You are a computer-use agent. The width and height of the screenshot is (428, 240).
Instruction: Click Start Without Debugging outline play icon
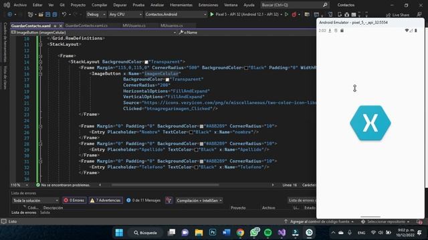(x=286, y=14)
